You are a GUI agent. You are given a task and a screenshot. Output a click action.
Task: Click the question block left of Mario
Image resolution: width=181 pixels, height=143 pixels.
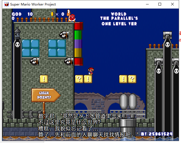79,79
